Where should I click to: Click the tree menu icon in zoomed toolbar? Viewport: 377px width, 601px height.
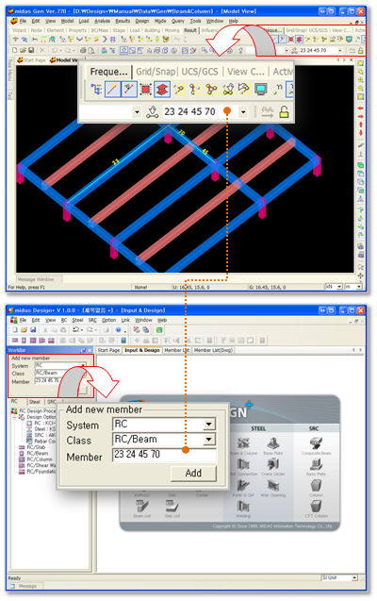click(96, 90)
